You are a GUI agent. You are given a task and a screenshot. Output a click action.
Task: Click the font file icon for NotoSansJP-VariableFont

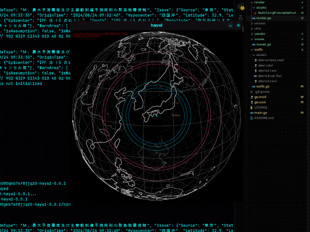(x=256, y=12)
